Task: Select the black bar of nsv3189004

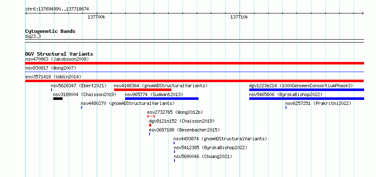Action: pos(58,99)
